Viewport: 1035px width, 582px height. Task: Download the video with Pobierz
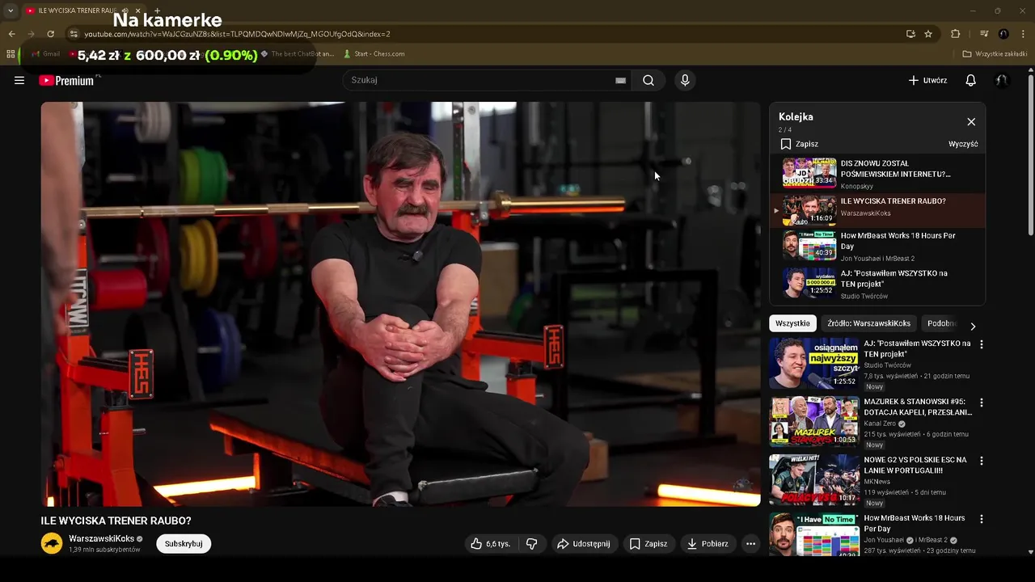[x=708, y=544]
